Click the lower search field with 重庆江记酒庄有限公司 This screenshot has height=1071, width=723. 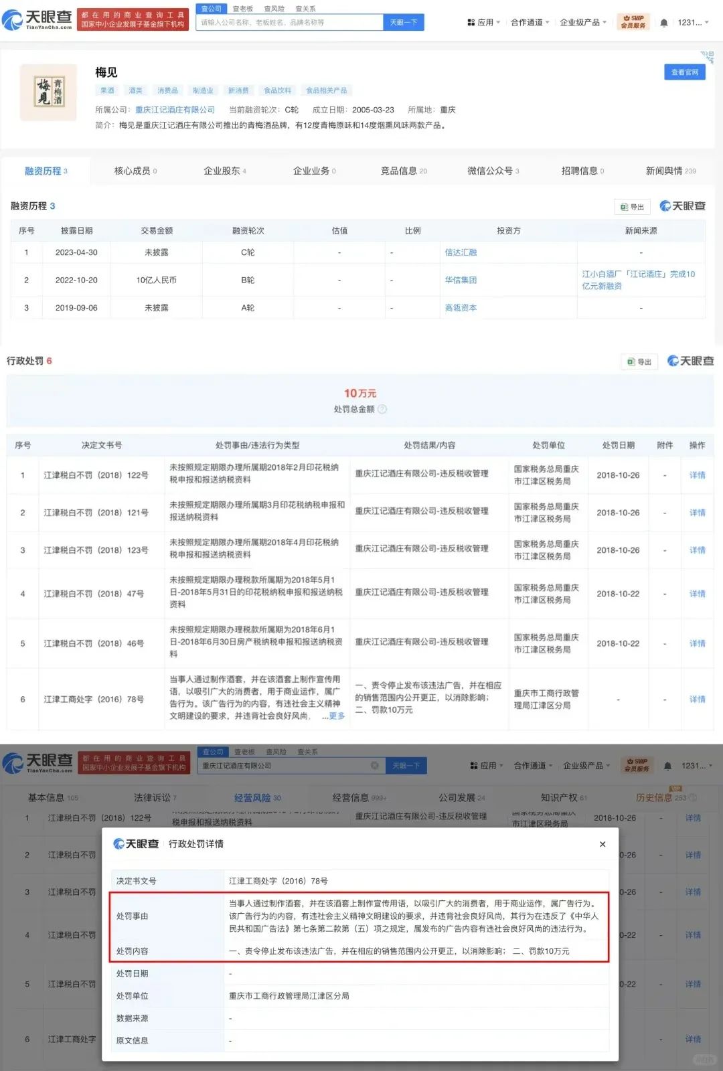(292, 765)
